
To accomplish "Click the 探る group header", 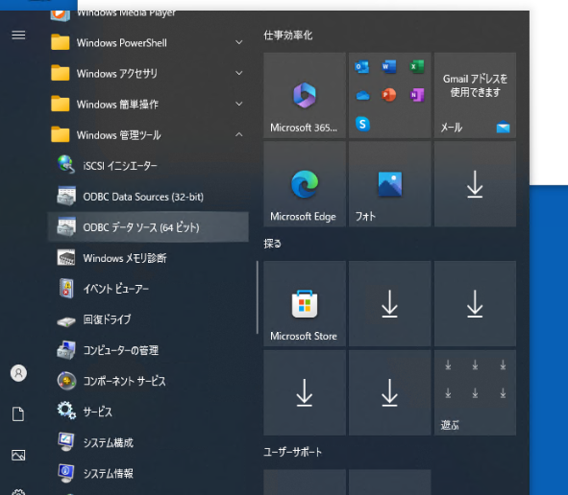I will point(272,244).
